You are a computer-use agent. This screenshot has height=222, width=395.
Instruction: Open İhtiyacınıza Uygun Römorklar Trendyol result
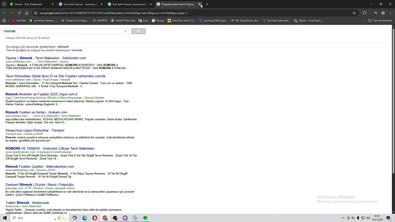35,130
